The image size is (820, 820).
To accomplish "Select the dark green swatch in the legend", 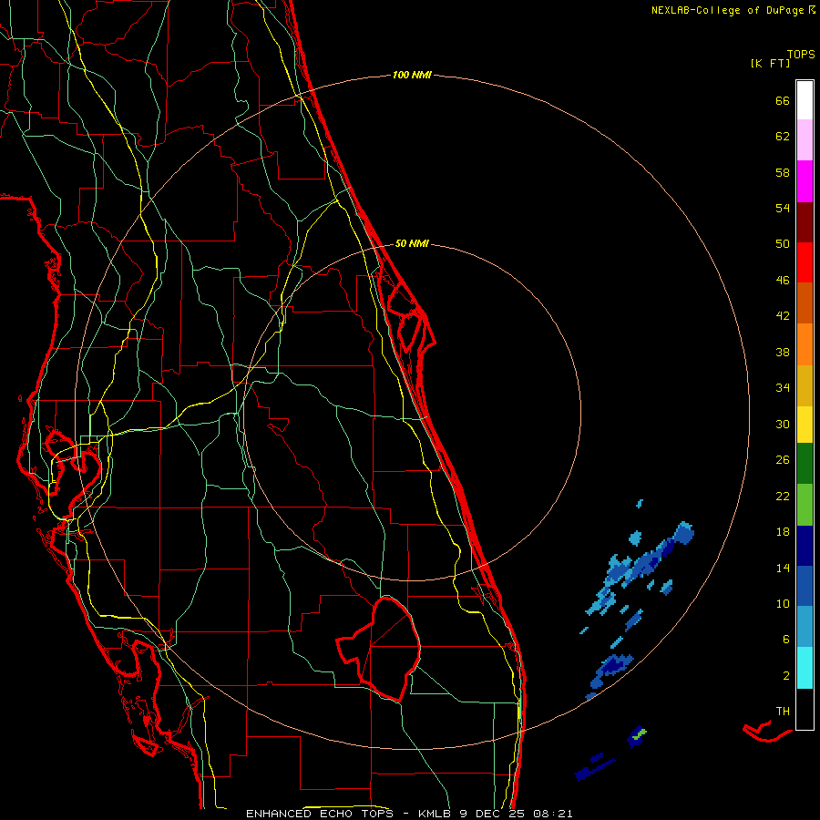I will tap(805, 464).
